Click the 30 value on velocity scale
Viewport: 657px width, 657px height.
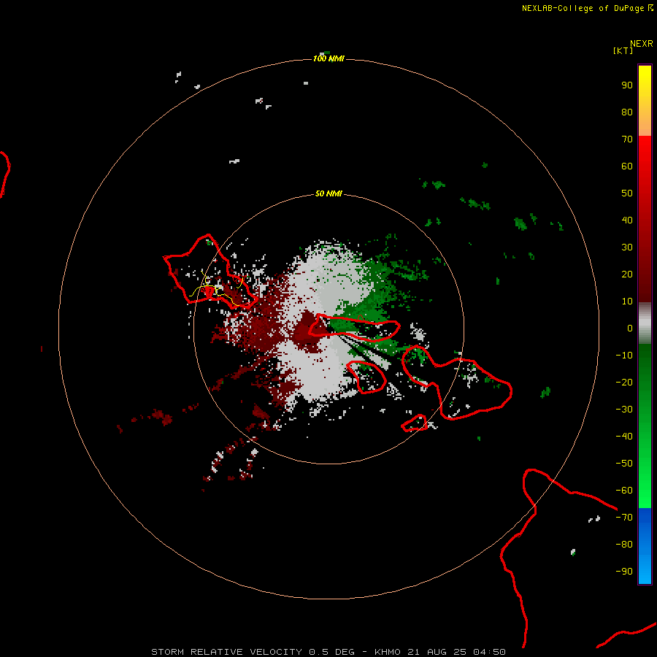click(627, 247)
